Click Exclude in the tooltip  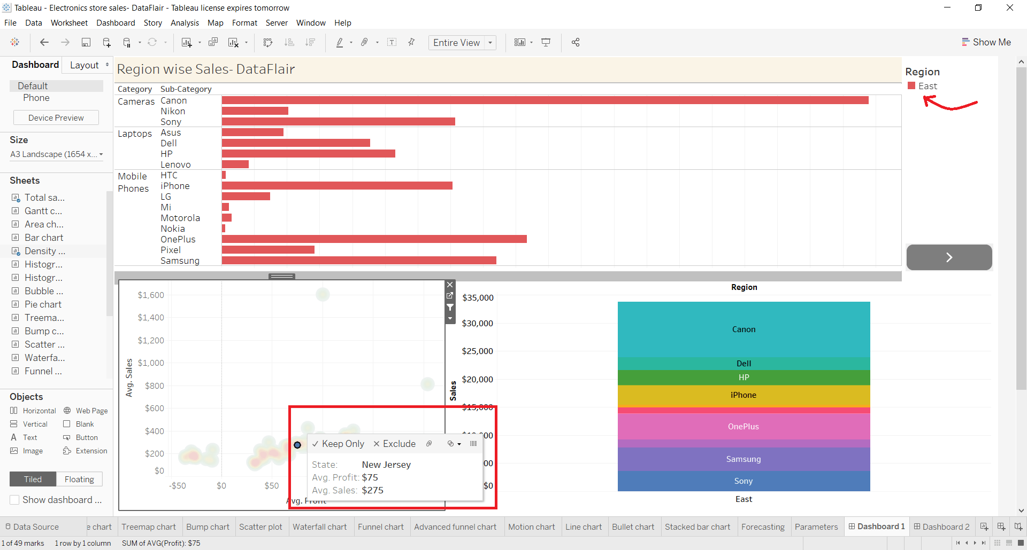click(394, 444)
